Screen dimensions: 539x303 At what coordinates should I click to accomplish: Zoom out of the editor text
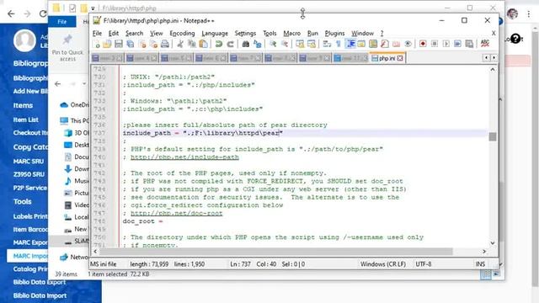tap(285, 44)
